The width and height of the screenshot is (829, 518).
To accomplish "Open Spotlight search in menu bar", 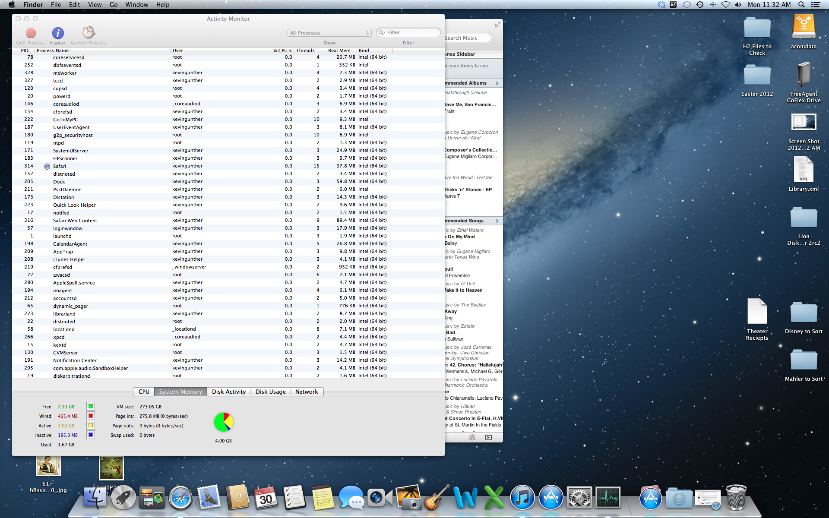I will coord(801,5).
